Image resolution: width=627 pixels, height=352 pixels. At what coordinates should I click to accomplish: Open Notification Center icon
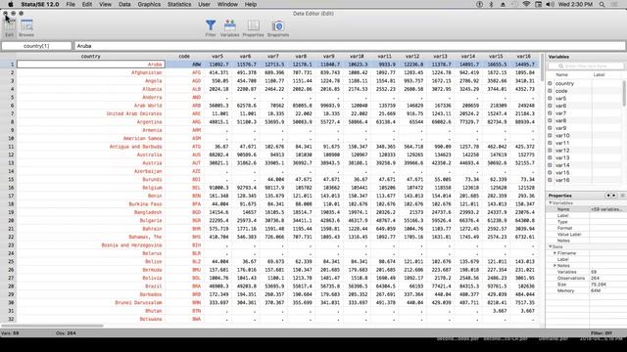[x=614, y=4]
